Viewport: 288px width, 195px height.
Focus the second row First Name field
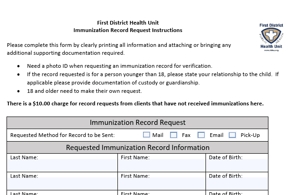161,184
